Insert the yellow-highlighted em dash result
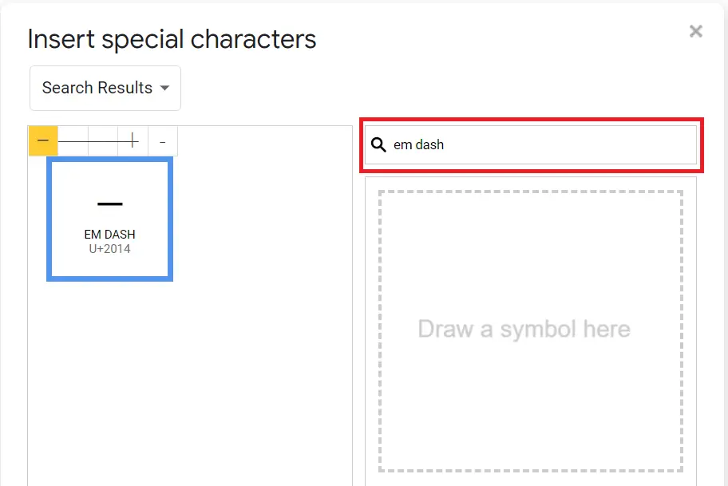The height and width of the screenshot is (486, 728). click(43, 140)
